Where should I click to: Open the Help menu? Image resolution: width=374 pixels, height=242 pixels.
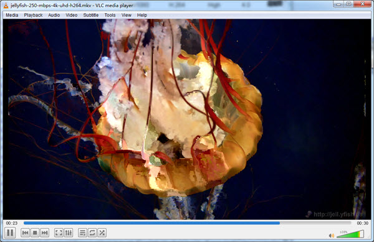pyautogui.click(x=142, y=15)
